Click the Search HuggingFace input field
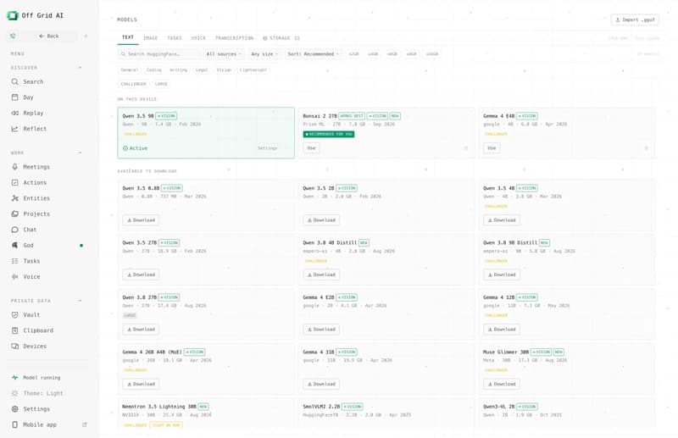 coord(158,54)
